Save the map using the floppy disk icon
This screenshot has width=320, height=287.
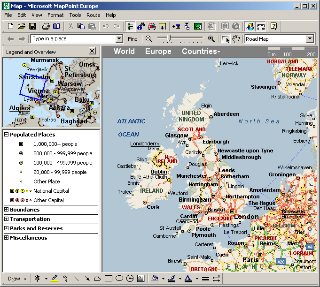[x=32, y=26]
